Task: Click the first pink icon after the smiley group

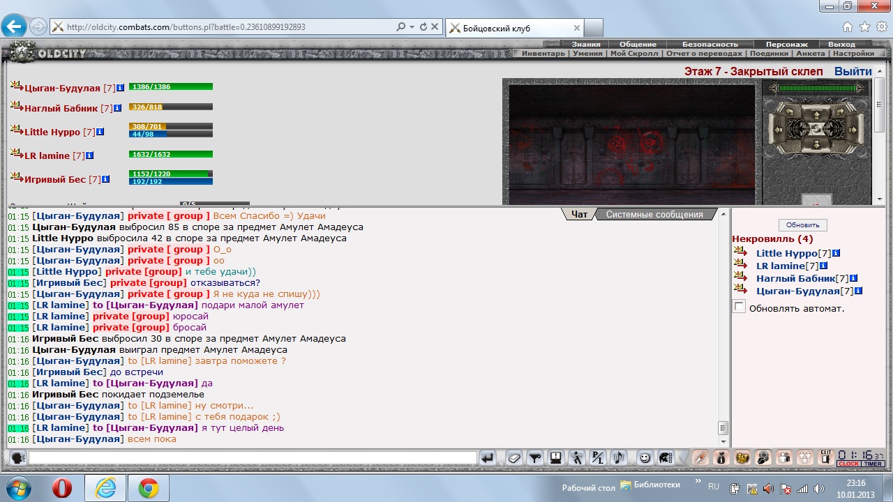Action: 700,458
